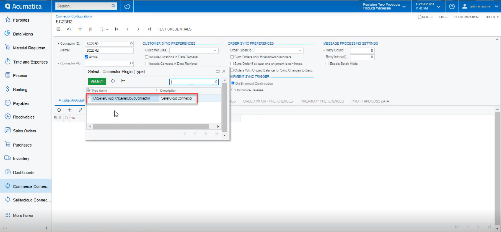The image size is (501, 232).
Task: Click the delete trash icon
Action: pyautogui.click(x=91, y=29)
